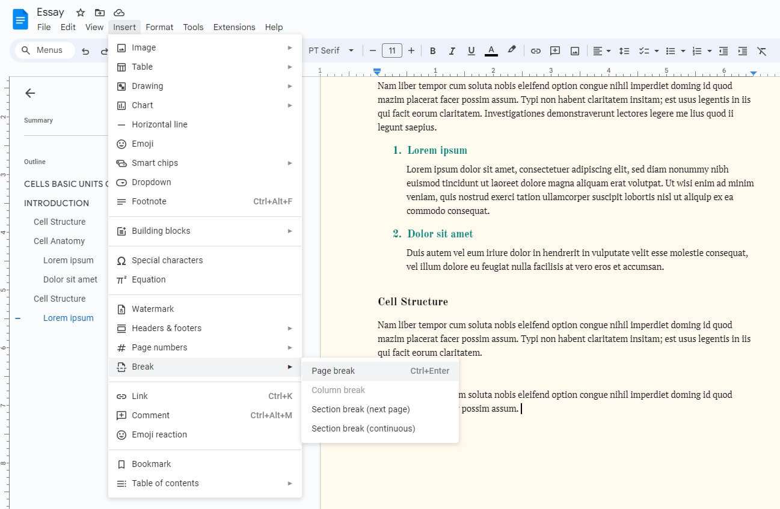
Task: Open the View menu
Action: point(94,27)
